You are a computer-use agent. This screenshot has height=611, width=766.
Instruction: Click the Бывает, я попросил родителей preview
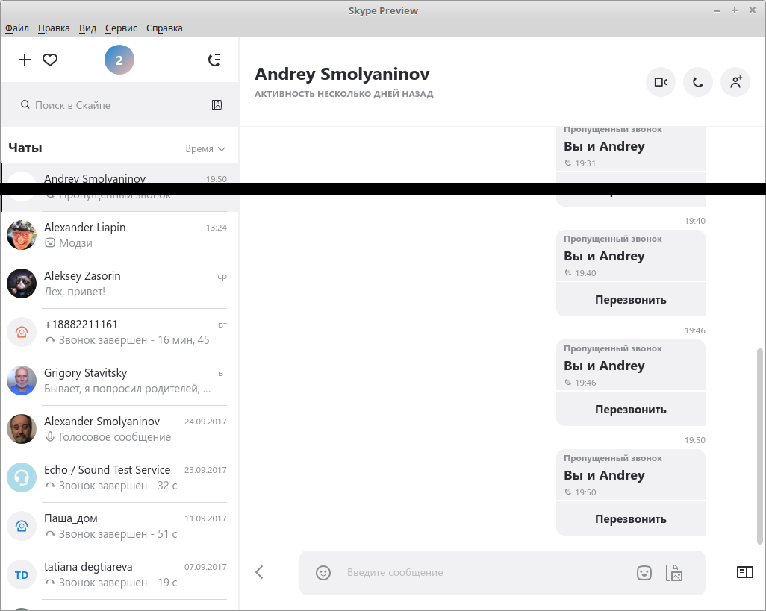(x=128, y=389)
